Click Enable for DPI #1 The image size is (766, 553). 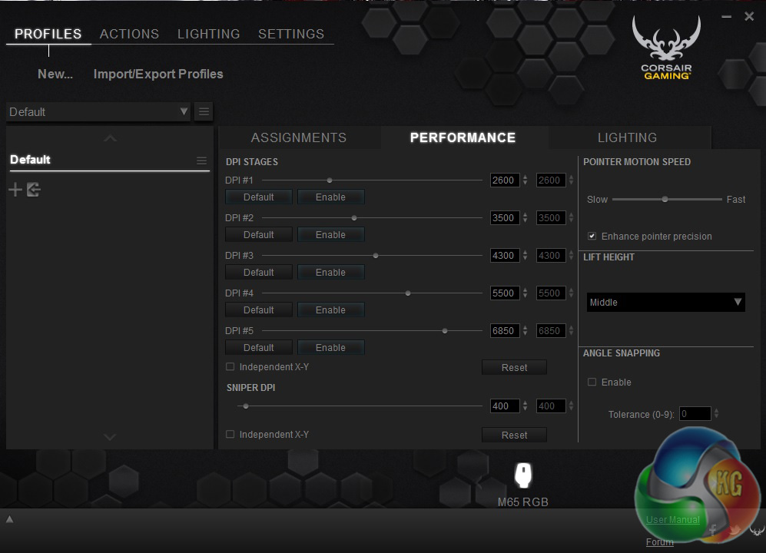pos(330,197)
